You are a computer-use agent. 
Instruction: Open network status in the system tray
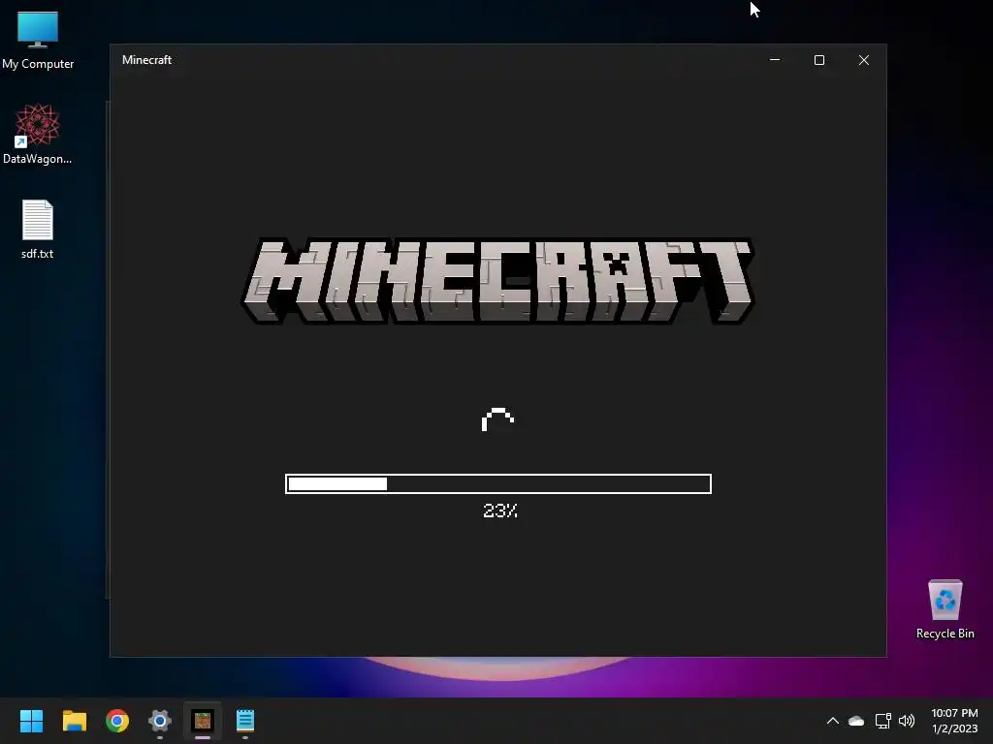click(x=882, y=721)
